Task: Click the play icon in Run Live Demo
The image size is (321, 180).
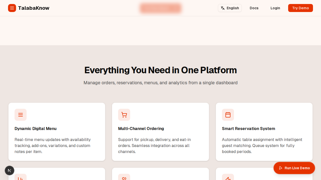Action: coord(281,168)
